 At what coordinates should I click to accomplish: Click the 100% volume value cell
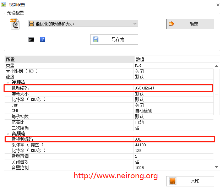click(x=174, y=168)
